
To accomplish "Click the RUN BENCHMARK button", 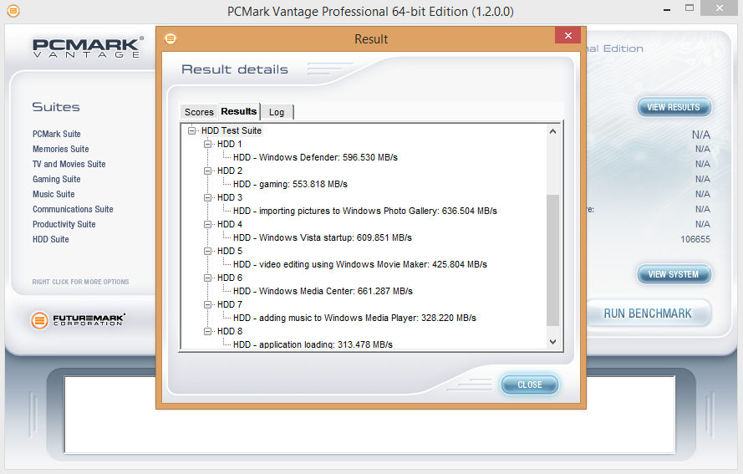I will coord(648,313).
